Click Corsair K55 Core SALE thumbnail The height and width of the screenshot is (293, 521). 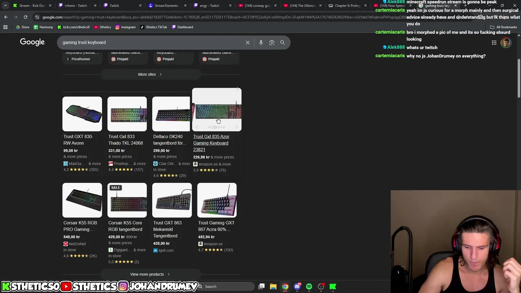[127, 200]
